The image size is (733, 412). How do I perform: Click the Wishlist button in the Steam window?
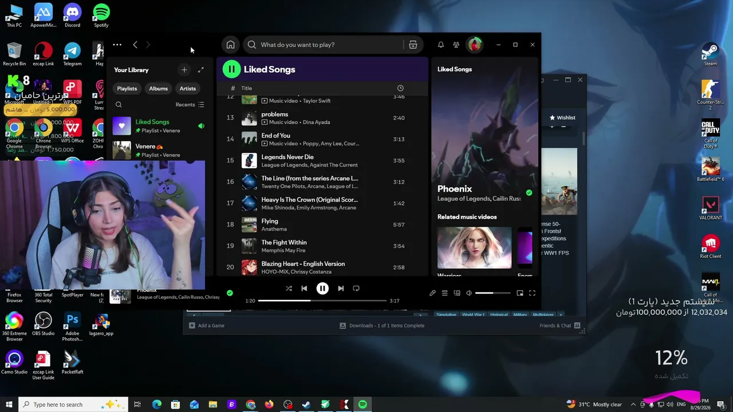[x=562, y=118]
